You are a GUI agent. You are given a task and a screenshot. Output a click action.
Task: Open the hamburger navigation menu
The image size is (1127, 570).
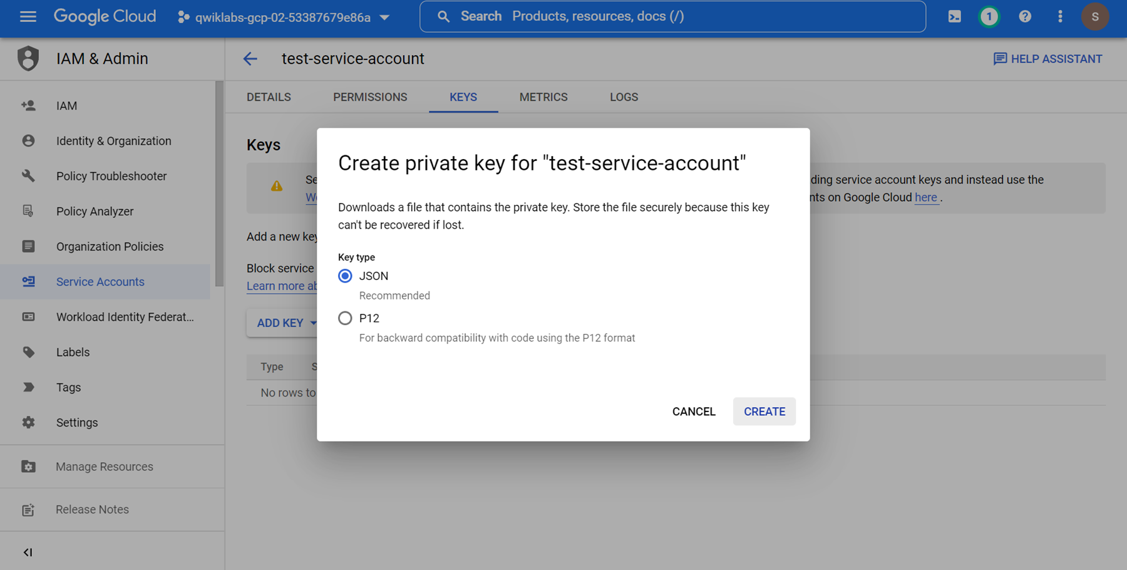[28, 17]
